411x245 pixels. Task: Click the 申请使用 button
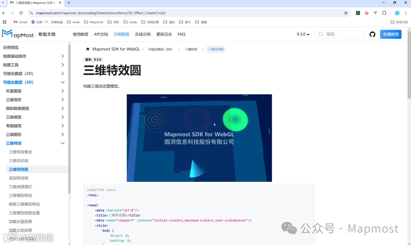[x=390, y=34]
